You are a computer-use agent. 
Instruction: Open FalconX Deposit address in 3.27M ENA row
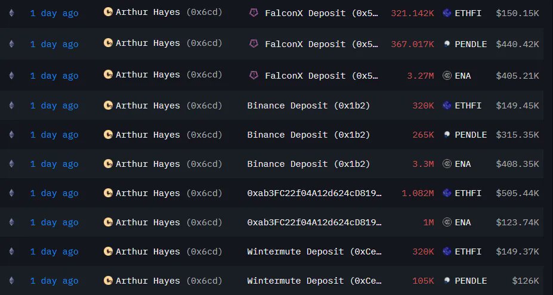pos(322,76)
